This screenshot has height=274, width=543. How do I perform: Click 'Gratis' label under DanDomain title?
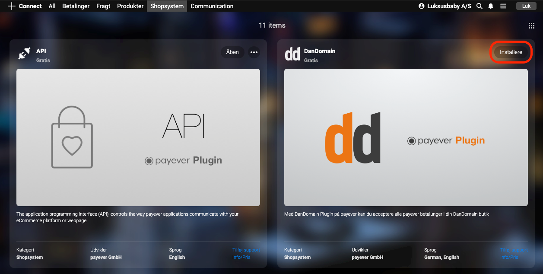311,61
